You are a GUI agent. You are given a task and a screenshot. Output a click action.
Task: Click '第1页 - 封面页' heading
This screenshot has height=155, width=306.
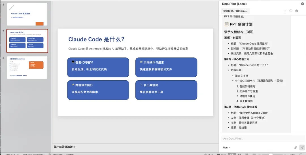tap(232, 38)
